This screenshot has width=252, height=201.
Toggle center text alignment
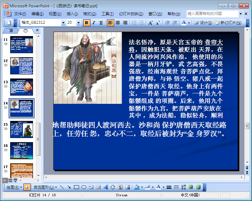[118, 23]
